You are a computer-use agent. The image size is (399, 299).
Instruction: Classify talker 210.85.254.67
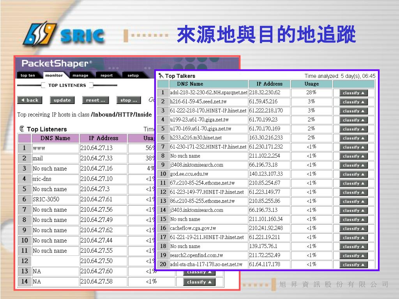353,183
